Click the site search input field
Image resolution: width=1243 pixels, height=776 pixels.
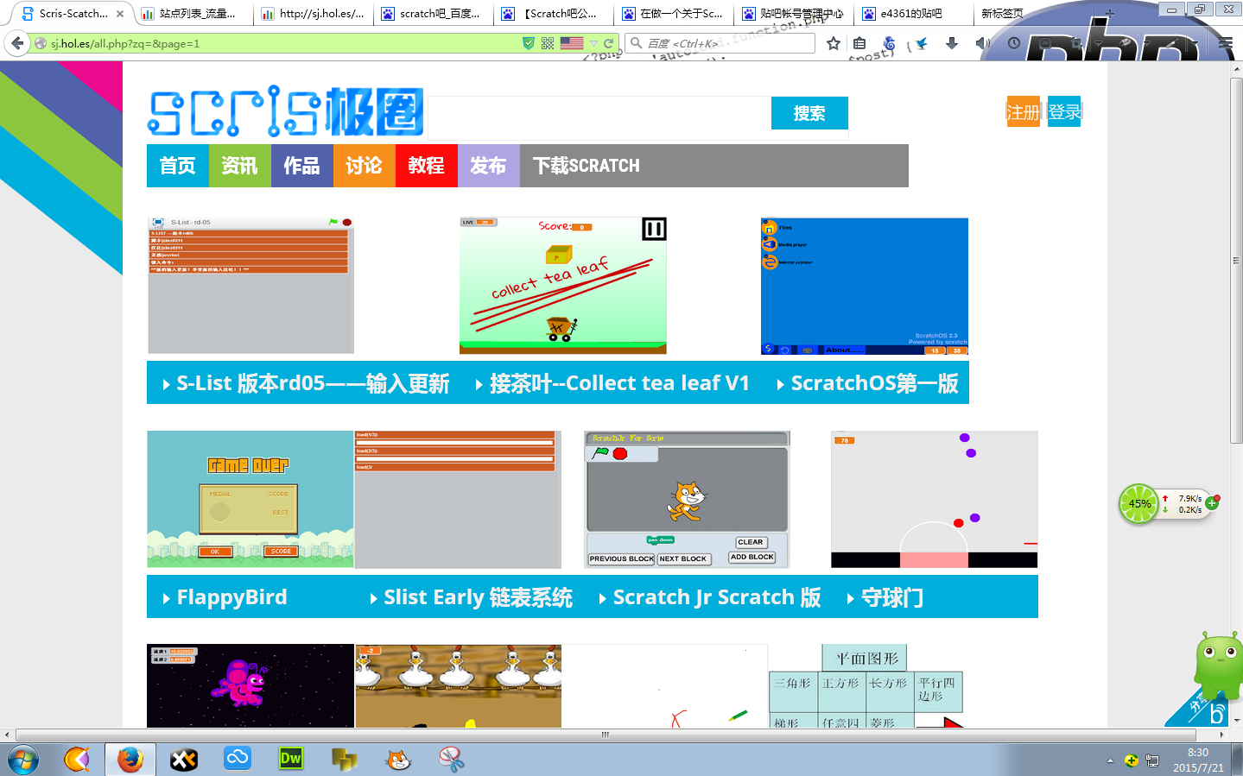(599, 113)
